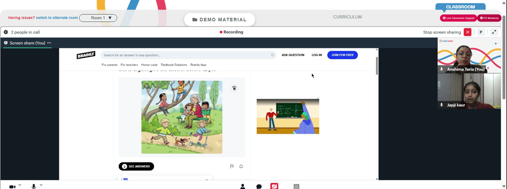Click the report flag icon

(x=232, y=166)
